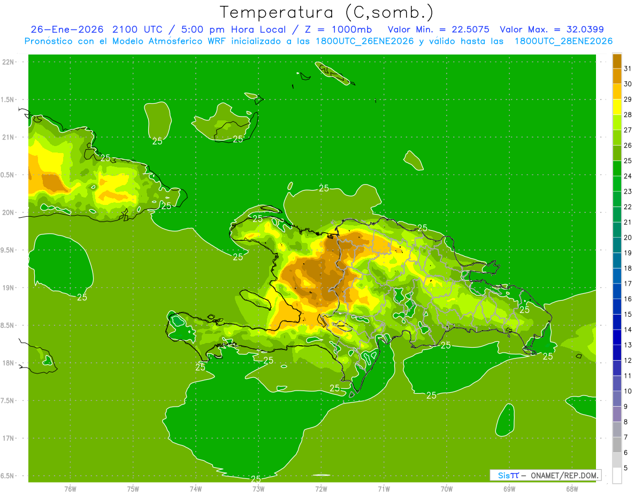Click legend label '10'
Image resolution: width=642 pixels, height=496 pixels.
point(628,391)
